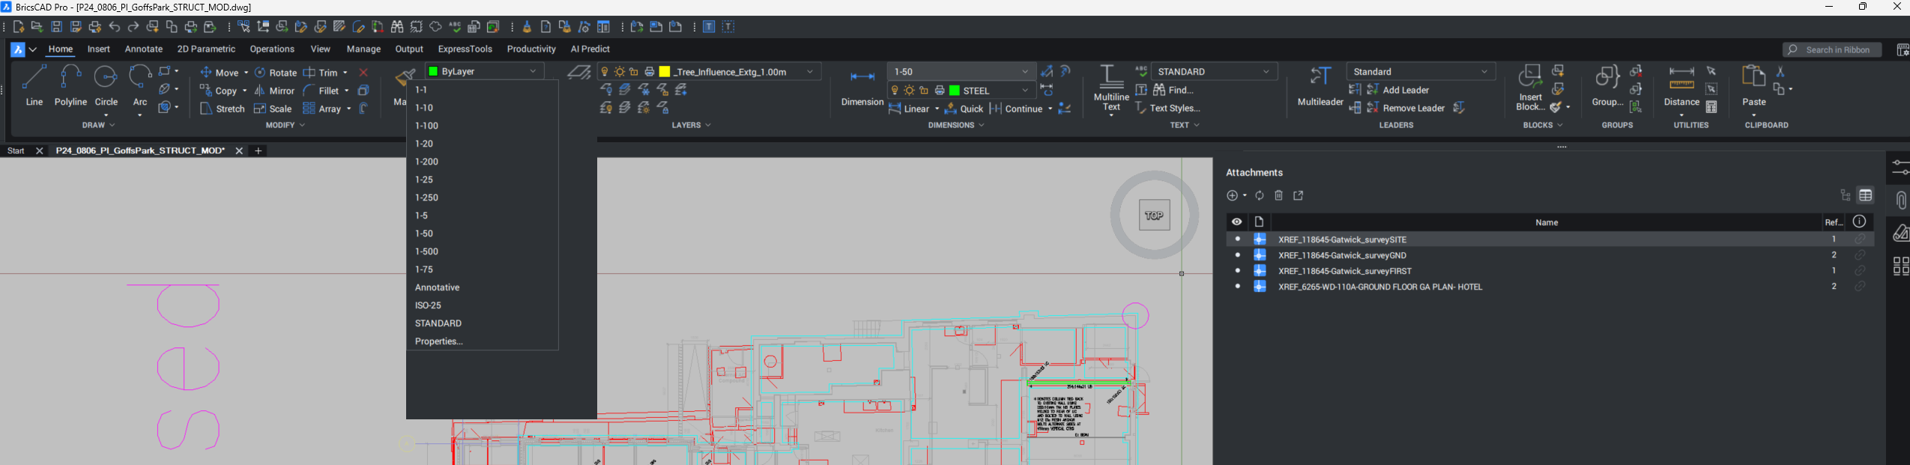Image resolution: width=1910 pixels, height=465 pixels.
Task: Select the Line drawing tool
Action: click(x=34, y=78)
